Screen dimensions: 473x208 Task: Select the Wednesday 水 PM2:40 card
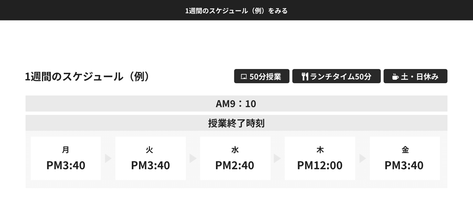click(235, 158)
